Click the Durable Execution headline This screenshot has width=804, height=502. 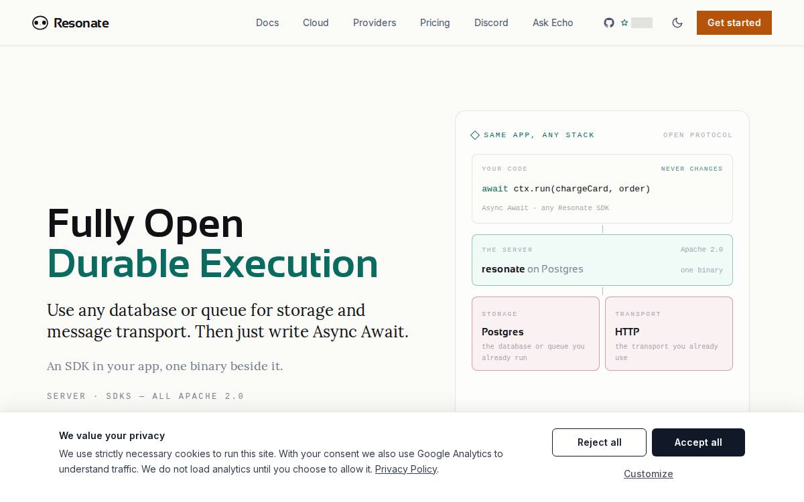212,264
